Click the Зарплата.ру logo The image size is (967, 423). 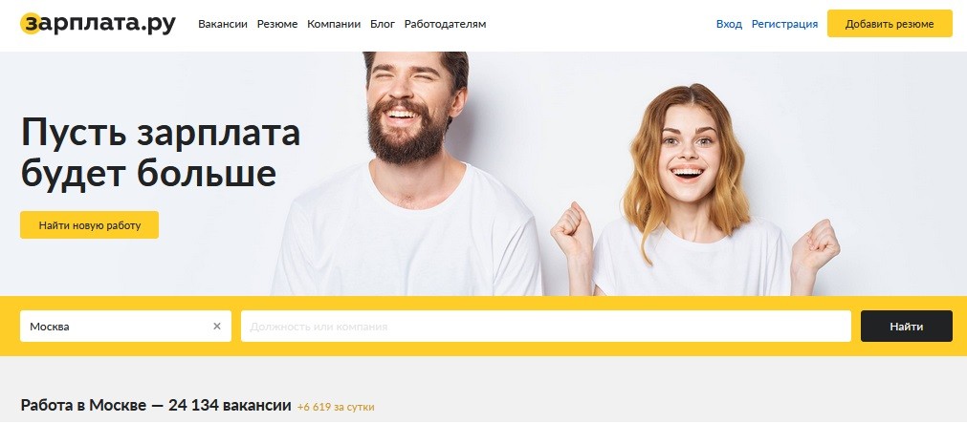[x=99, y=24]
